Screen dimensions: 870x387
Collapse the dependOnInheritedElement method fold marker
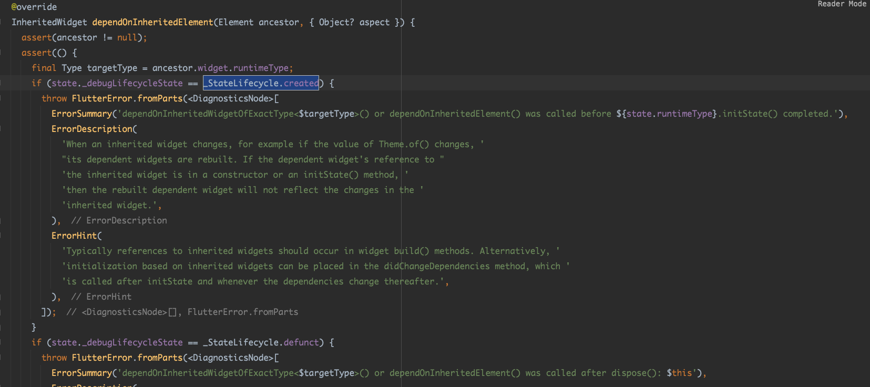click(x=2, y=22)
